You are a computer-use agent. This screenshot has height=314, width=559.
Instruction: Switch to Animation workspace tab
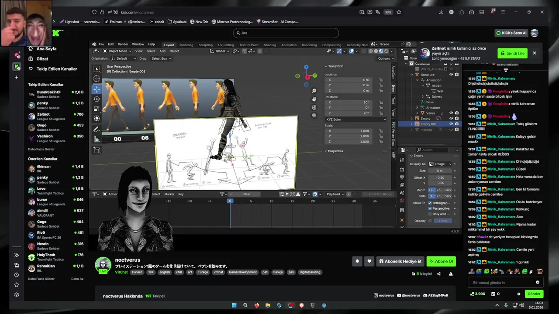(x=289, y=45)
